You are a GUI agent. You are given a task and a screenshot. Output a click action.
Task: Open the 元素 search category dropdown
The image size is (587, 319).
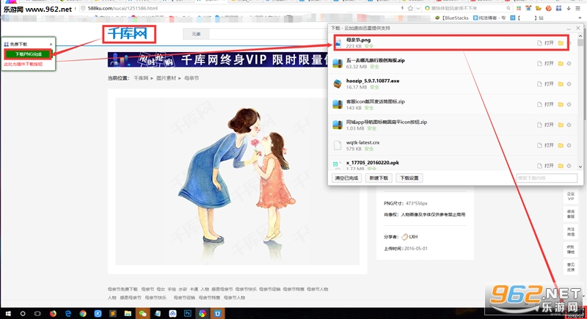click(x=196, y=34)
